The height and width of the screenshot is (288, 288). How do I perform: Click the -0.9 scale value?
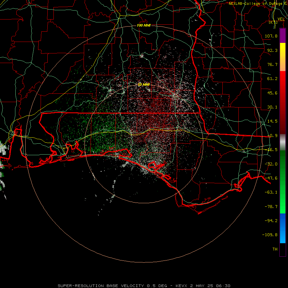tap(272, 136)
